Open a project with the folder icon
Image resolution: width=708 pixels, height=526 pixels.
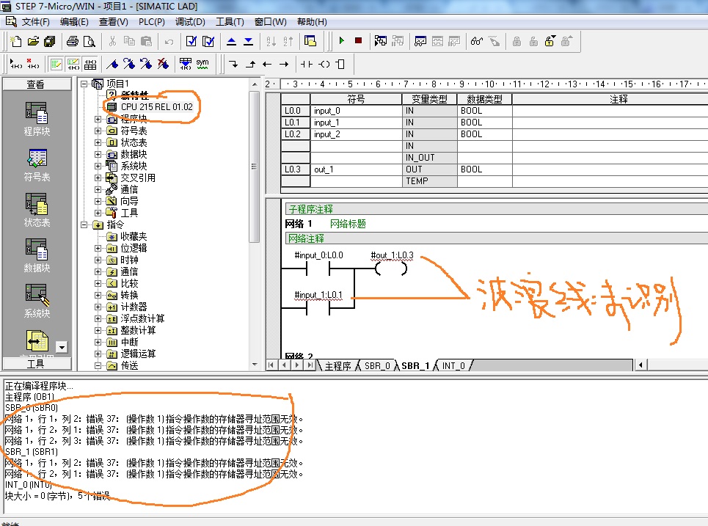[33, 42]
